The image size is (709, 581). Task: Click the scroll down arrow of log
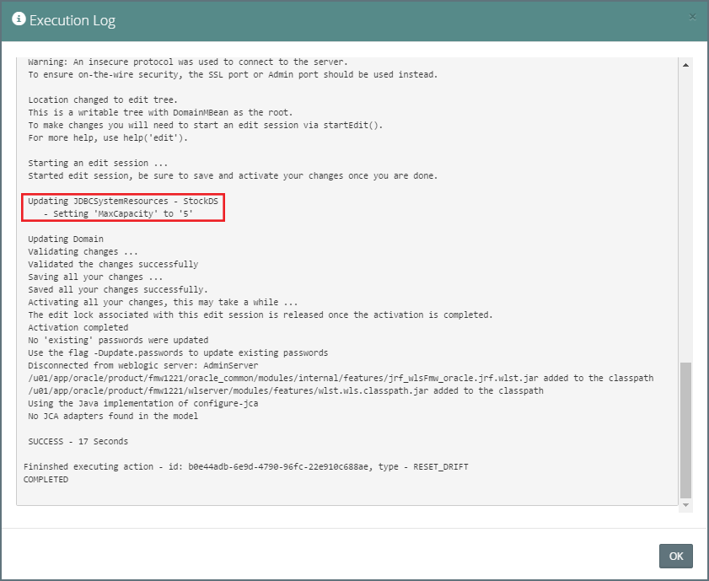coord(685,504)
